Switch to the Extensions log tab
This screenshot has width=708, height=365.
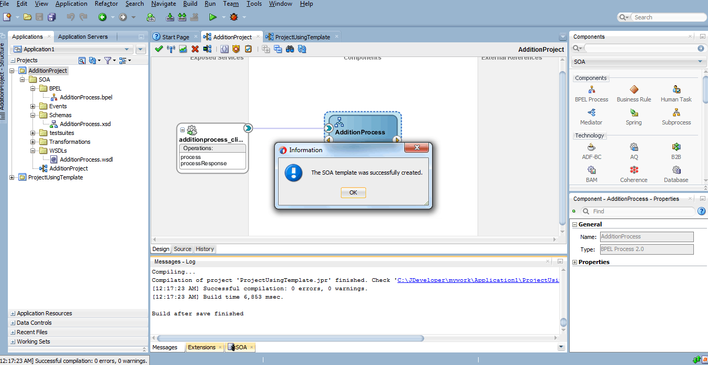pos(202,347)
